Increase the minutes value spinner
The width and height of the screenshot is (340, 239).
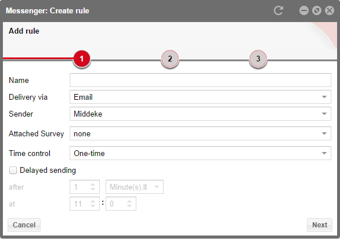point(129,201)
